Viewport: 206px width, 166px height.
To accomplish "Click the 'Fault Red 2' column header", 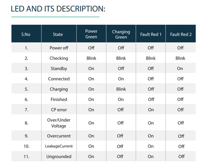I will coord(181,34).
